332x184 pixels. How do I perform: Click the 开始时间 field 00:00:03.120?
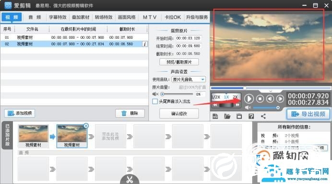pyautogui.click(x=188, y=38)
